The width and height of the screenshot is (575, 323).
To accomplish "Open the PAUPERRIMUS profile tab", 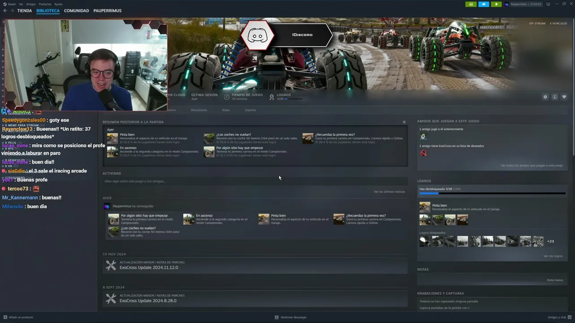I will (107, 11).
